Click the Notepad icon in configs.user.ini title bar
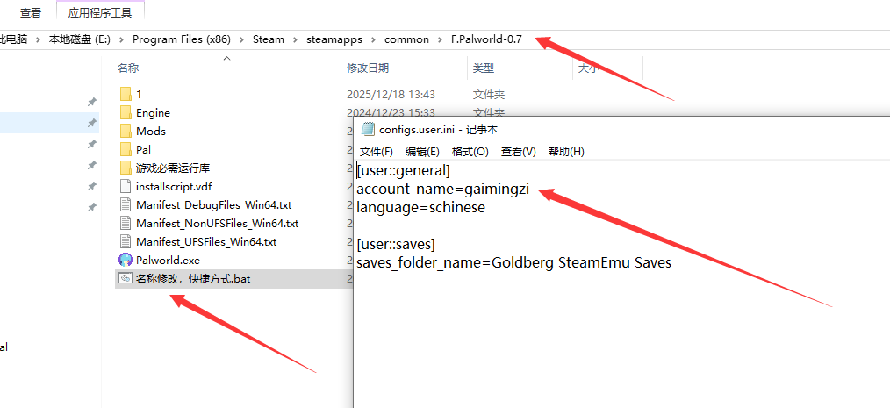Viewport: 890px width, 408px height. pyautogui.click(x=369, y=129)
